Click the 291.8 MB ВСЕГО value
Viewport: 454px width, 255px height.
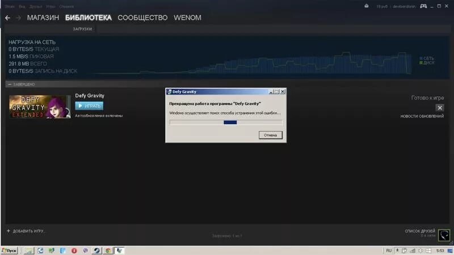(x=27, y=63)
